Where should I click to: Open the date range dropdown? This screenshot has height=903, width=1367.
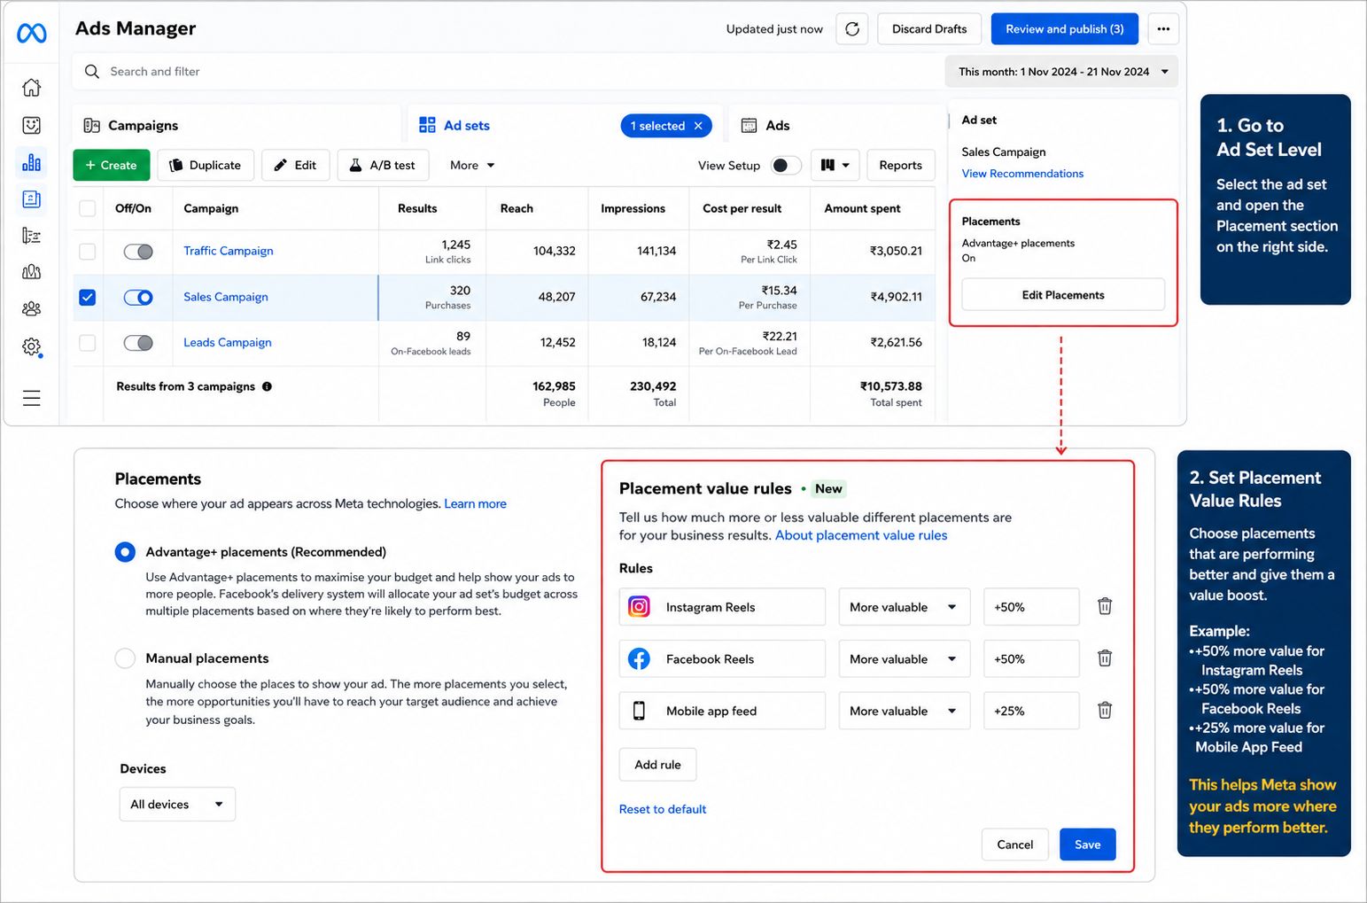point(1061,72)
